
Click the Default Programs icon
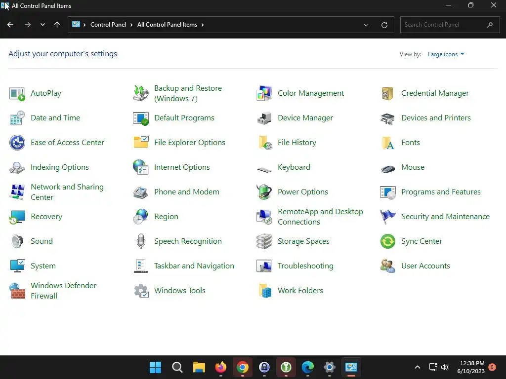pyautogui.click(x=141, y=118)
